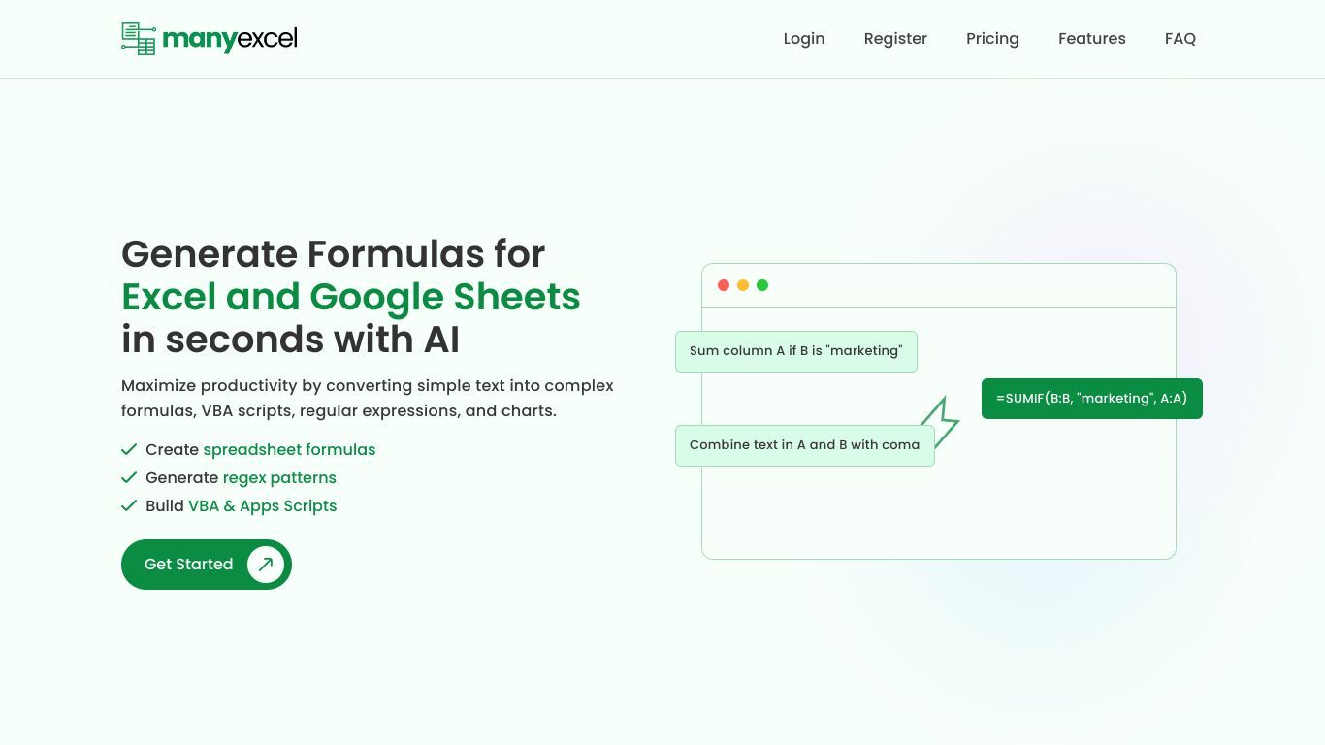Viewport: 1325px width, 745px height.
Task: Click checkmark beside Generate regex patterns
Action: [x=129, y=477]
